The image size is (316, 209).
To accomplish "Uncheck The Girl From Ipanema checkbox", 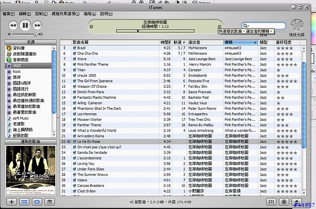I will click(75, 81).
